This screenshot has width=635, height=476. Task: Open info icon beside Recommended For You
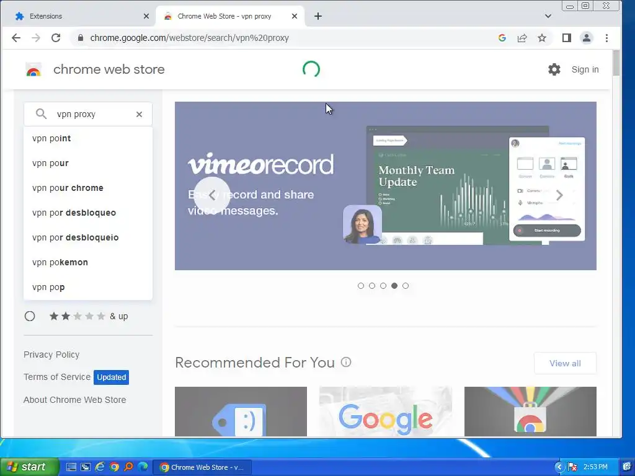tap(346, 362)
